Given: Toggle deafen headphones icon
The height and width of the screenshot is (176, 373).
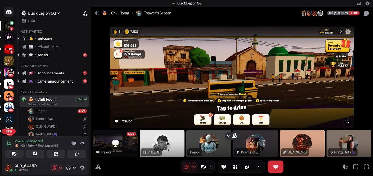Looking at the screenshot, I should [x=68, y=168].
